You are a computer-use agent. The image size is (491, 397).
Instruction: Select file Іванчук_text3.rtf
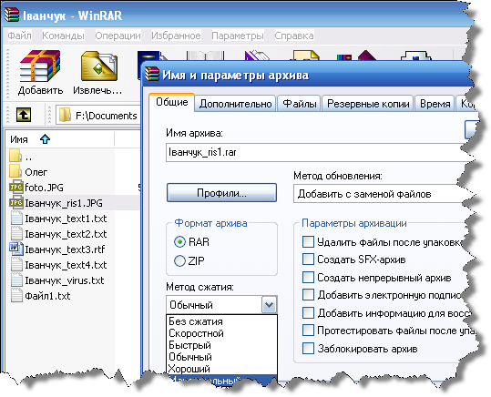pos(65,249)
